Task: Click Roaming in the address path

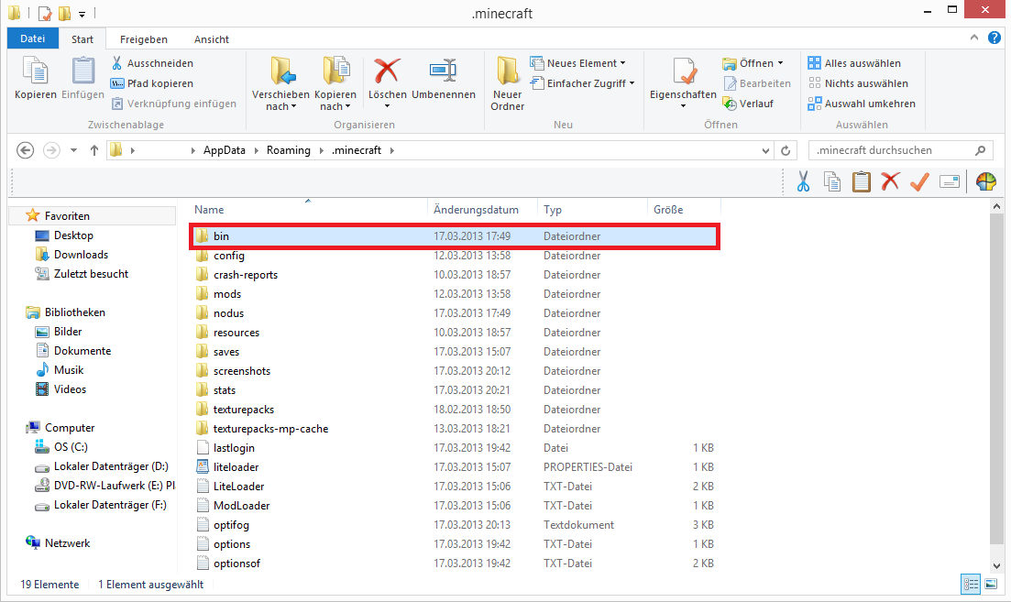Action: 288,150
